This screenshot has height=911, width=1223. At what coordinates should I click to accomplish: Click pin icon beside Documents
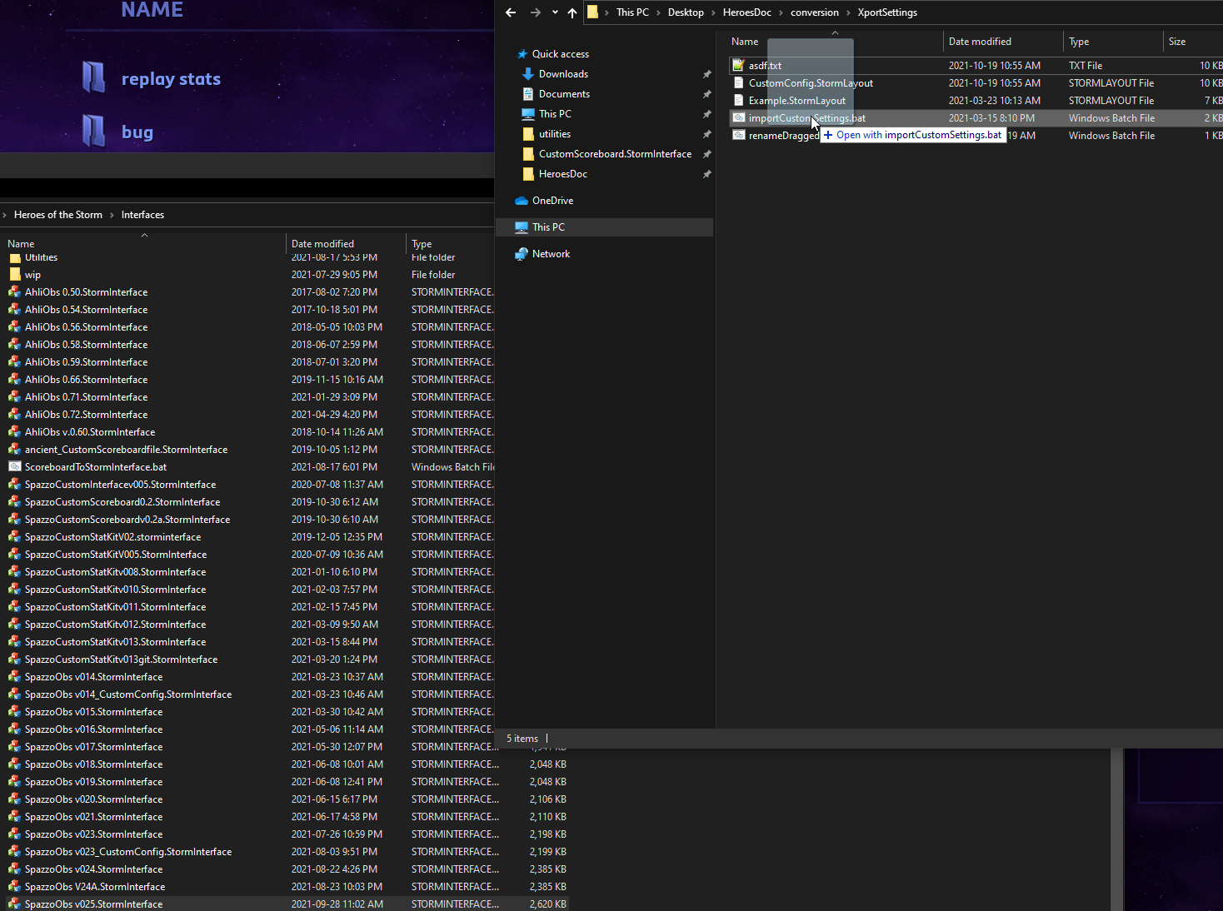coord(706,94)
